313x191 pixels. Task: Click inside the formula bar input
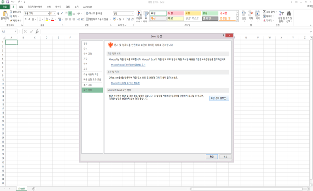tap(175, 32)
